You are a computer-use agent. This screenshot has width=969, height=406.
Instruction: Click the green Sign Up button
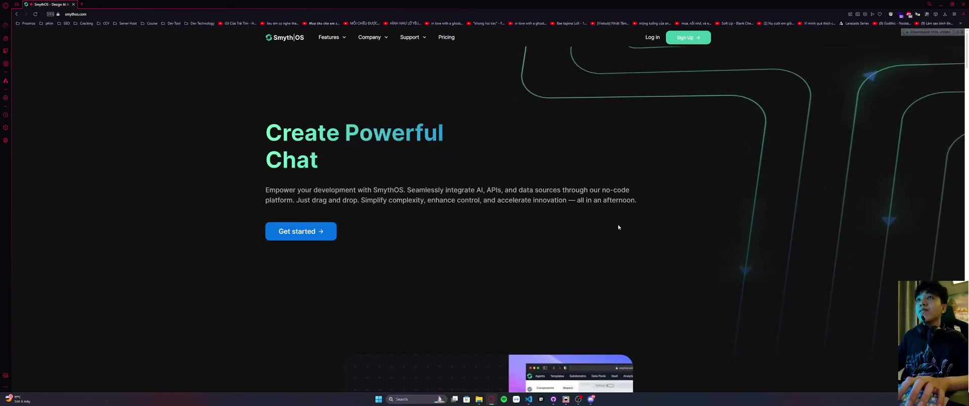point(688,37)
